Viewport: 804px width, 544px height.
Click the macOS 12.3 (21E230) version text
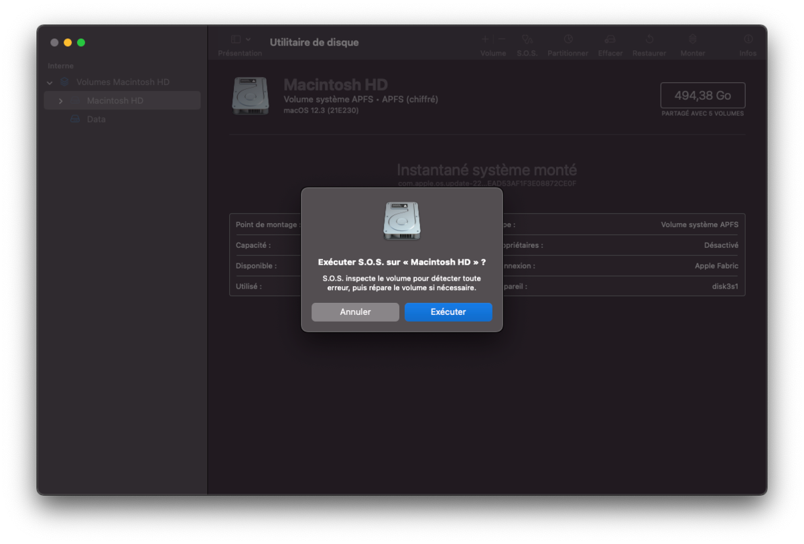coord(321,111)
